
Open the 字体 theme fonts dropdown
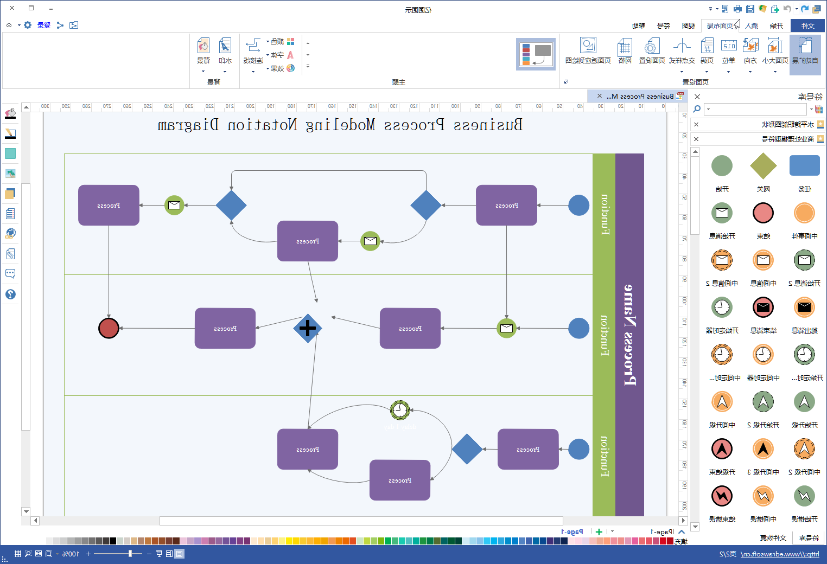point(280,55)
